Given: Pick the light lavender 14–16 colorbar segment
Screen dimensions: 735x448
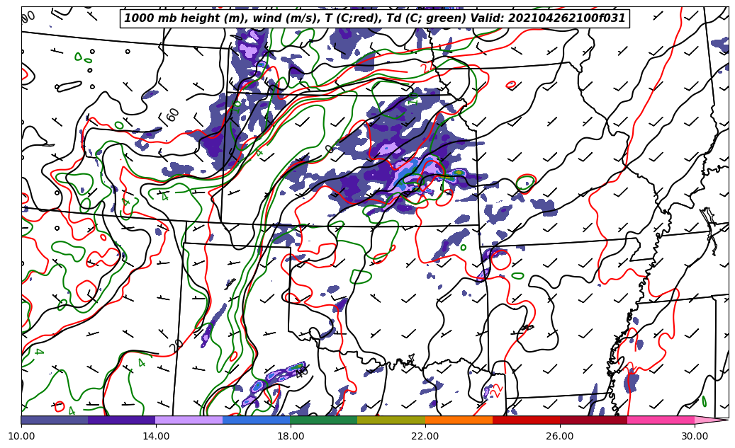Looking at the screenshot, I should pyautogui.click(x=189, y=420).
